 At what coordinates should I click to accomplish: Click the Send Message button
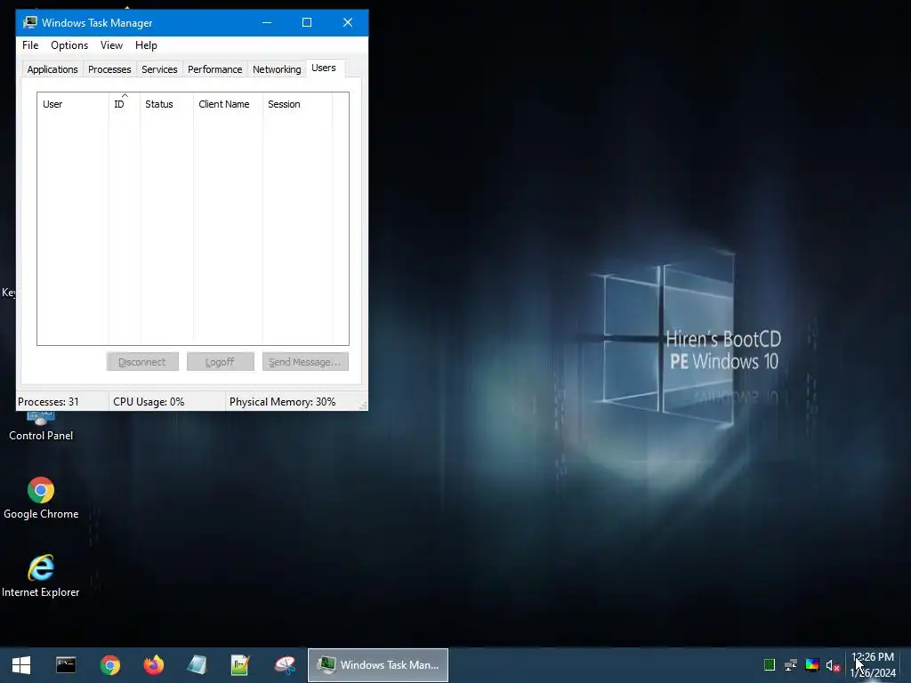tap(305, 362)
